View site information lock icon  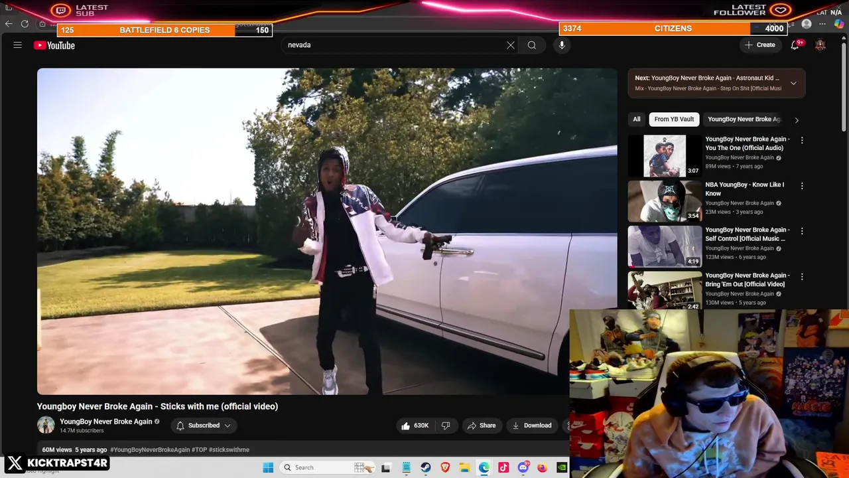click(42, 24)
